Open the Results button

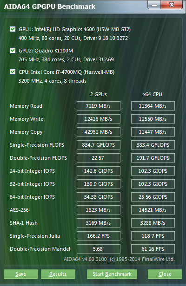point(58,274)
